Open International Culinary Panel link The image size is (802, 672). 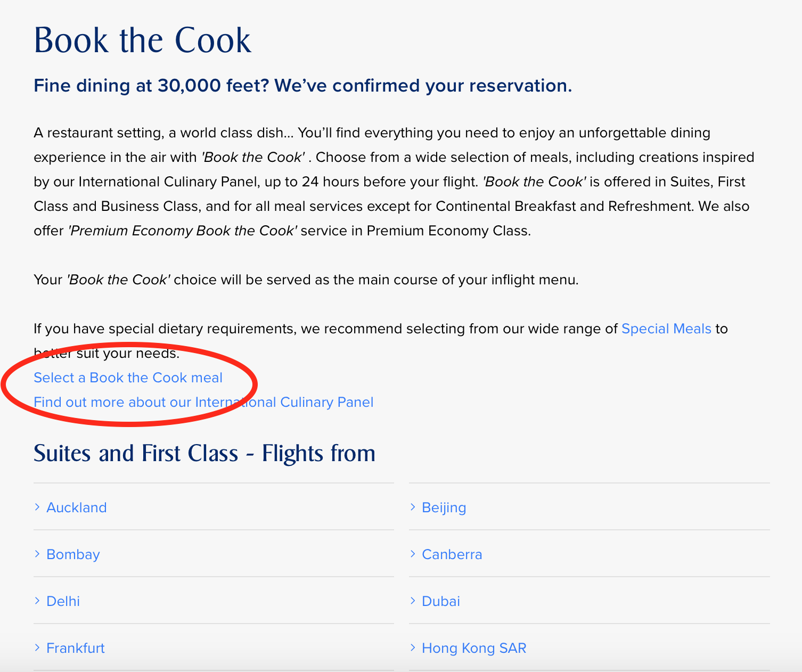203,402
